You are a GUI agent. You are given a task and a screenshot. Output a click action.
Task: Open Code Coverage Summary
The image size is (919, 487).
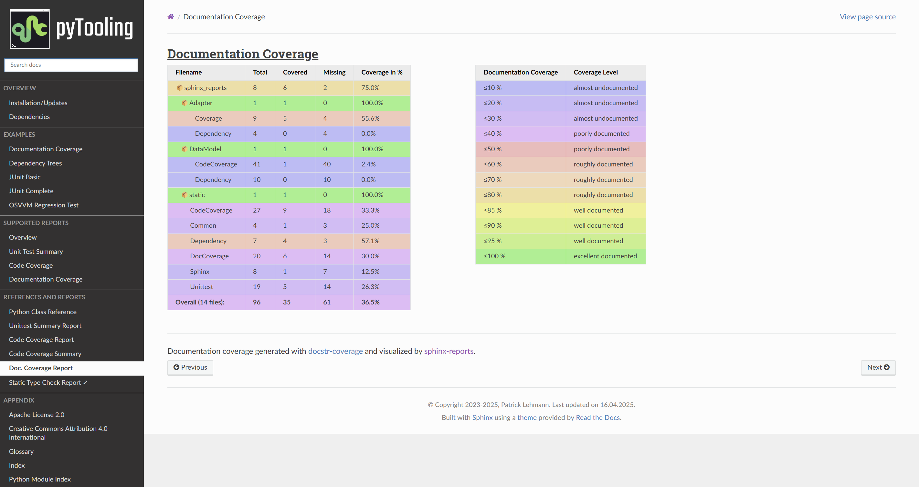[x=45, y=353]
